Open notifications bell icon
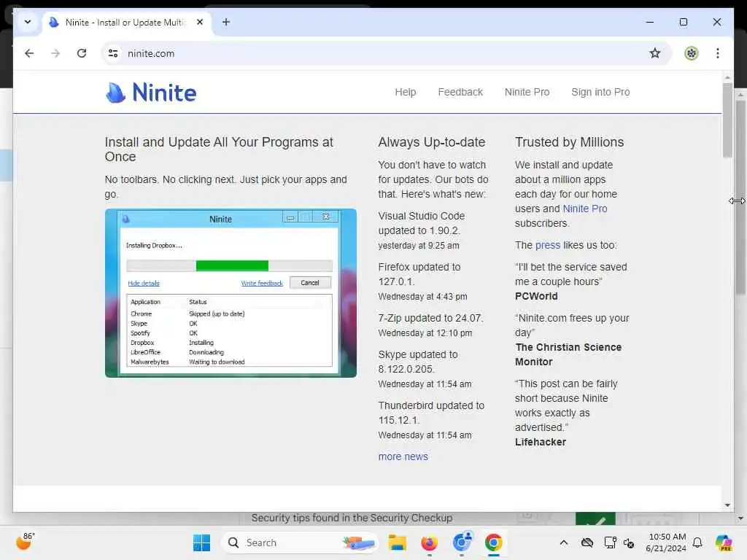The width and height of the screenshot is (747, 560). (697, 542)
